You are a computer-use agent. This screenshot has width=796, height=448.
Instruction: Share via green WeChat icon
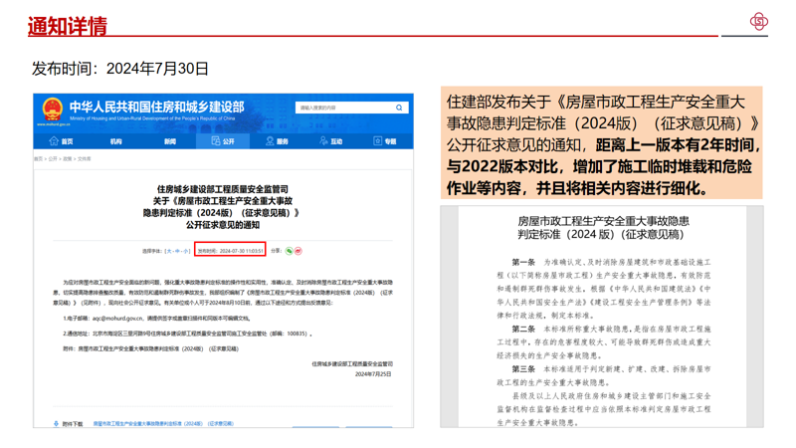[x=290, y=251]
